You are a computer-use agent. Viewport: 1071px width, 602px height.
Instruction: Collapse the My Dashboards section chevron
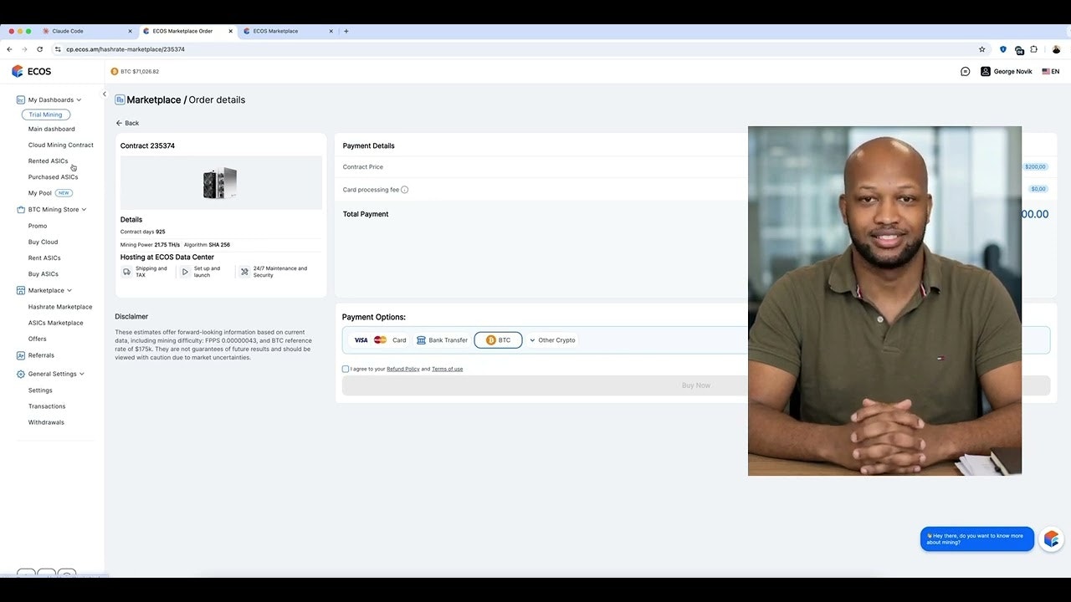79,99
